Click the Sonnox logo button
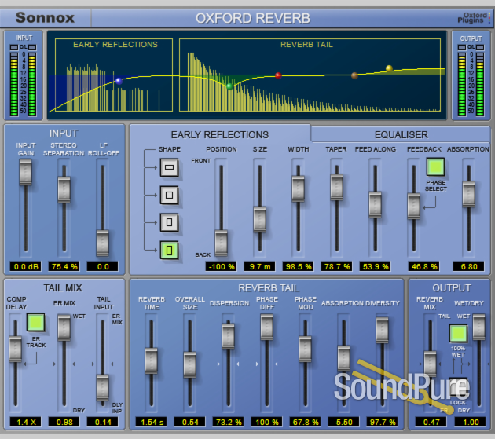The image size is (495, 439). point(45,18)
